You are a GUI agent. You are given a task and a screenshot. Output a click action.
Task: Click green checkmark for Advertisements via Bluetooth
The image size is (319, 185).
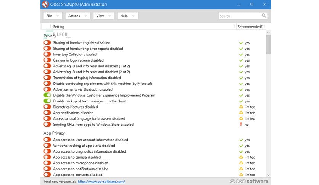click(241, 90)
